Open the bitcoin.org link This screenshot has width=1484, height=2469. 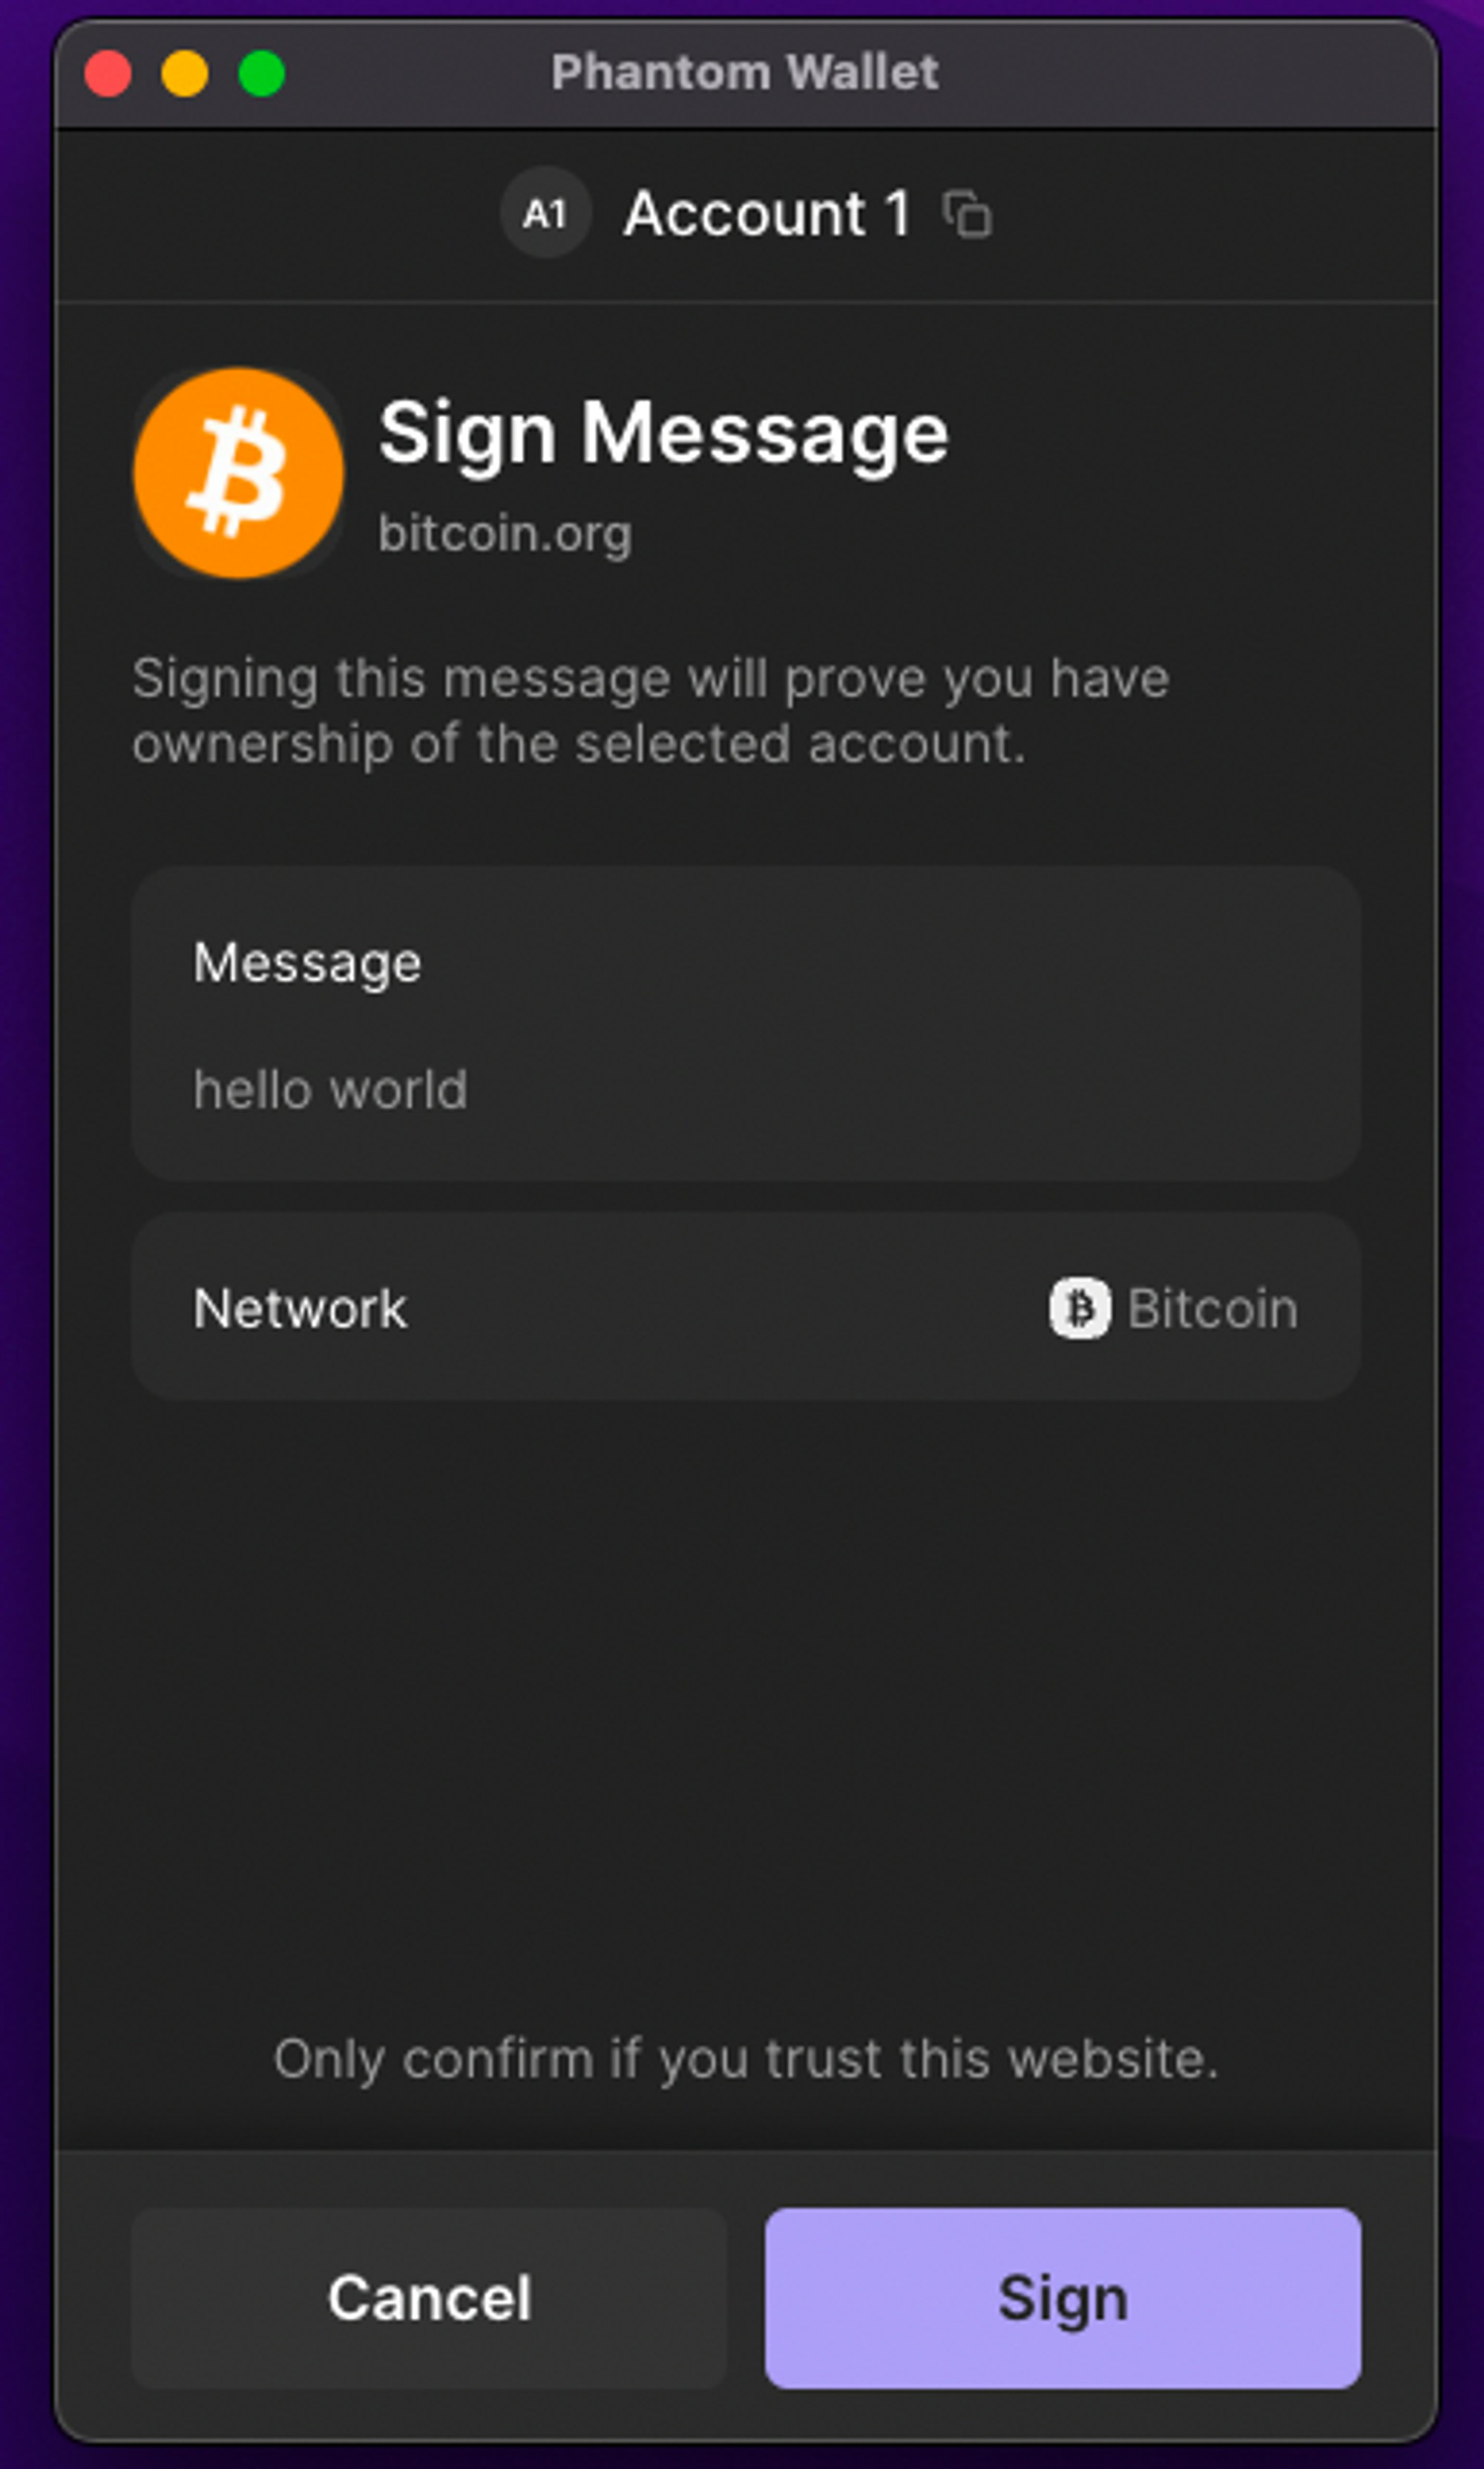click(x=505, y=533)
